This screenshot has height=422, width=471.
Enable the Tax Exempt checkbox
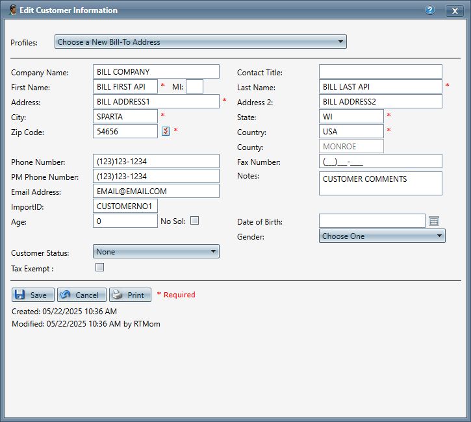pyautogui.click(x=100, y=267)
